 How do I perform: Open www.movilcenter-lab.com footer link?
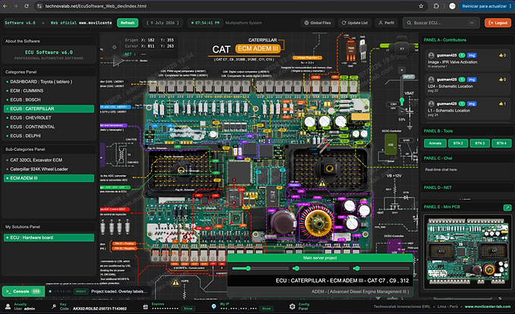point(488,306)
